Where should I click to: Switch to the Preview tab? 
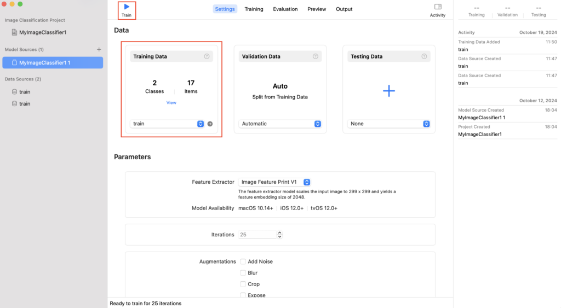click(317, 9)
